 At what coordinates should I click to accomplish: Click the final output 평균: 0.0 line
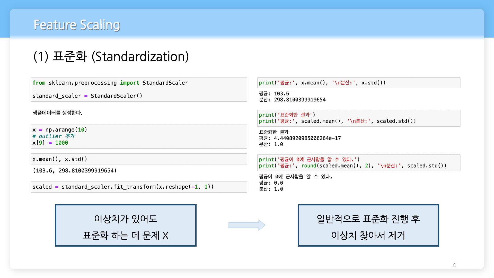click(x=271, y=183)
